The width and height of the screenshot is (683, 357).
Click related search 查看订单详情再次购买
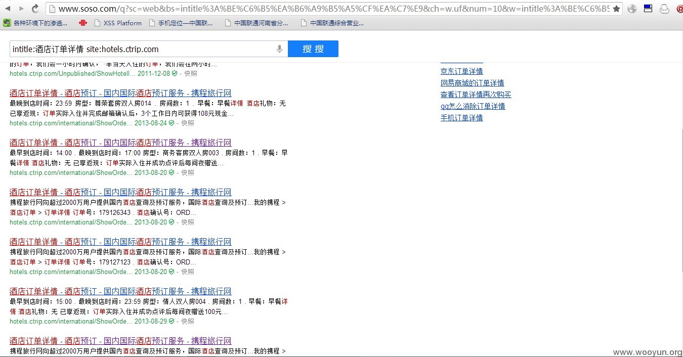pyautogui.click(x=476, y=95)
